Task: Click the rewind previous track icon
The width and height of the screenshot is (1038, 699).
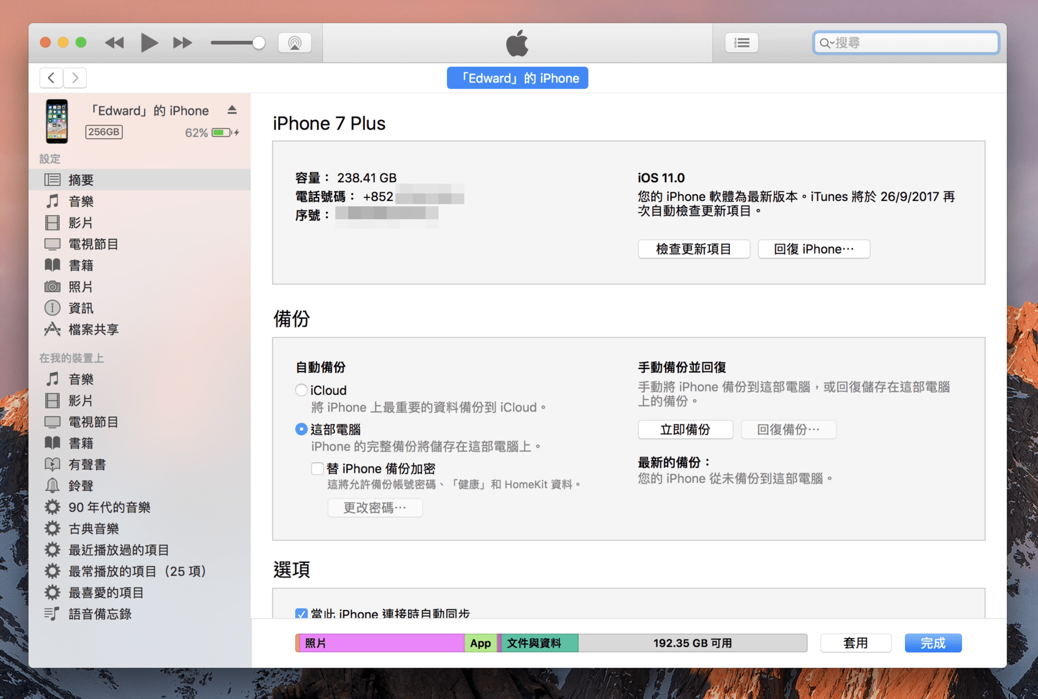Action: click(x=114, y=43)
